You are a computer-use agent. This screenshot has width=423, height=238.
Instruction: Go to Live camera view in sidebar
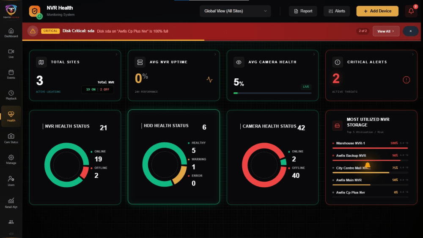pos(11,54)
